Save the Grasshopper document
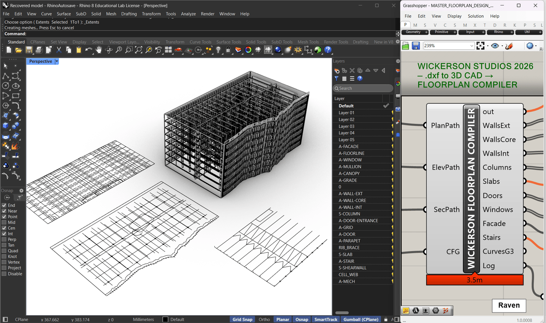This screenshot has width=546, height=323. point(416,46)
